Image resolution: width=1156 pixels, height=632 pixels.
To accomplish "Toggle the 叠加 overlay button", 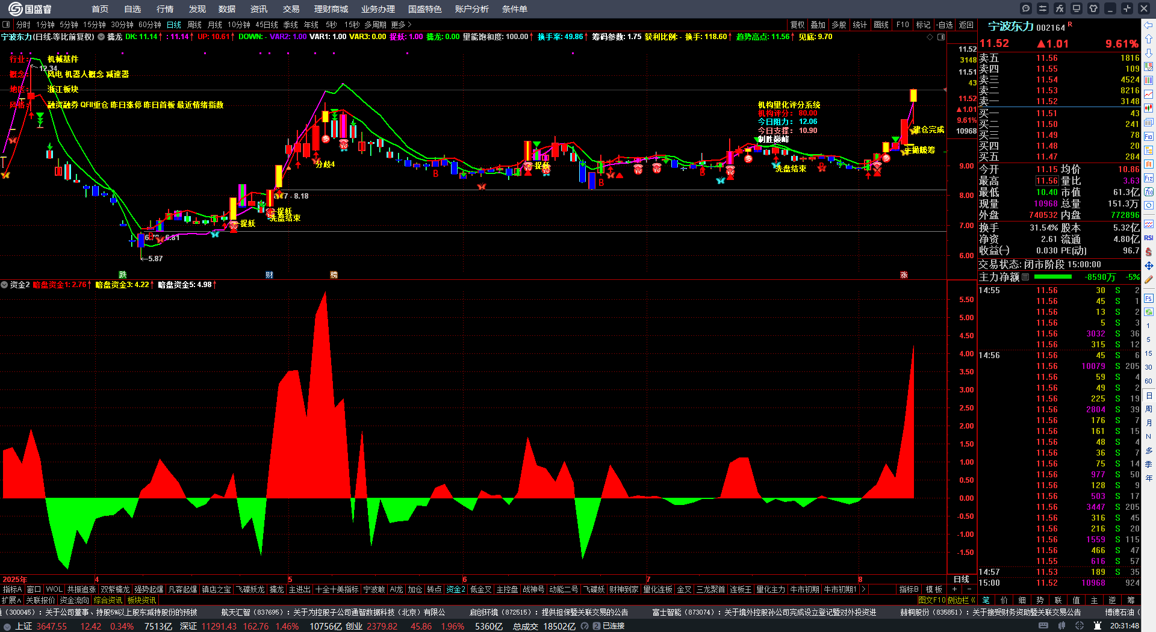I will [x=818, y=25].
